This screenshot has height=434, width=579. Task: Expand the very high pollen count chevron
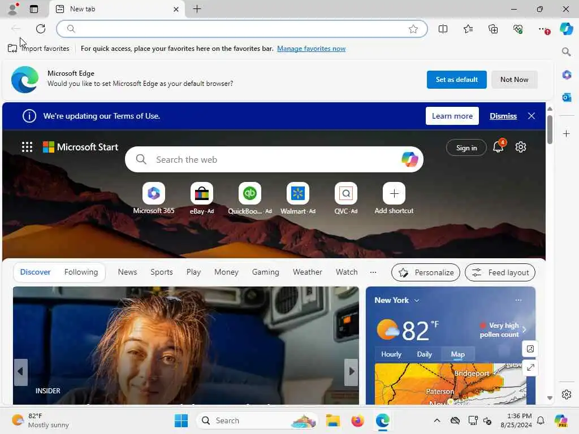pos(524,329)
